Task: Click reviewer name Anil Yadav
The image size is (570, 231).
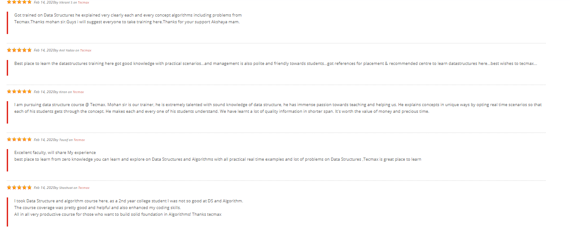Action: pyautogui.click(x=66, y=51)
